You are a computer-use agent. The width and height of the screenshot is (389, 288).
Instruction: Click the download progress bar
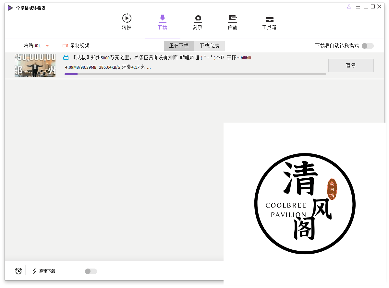195,74
